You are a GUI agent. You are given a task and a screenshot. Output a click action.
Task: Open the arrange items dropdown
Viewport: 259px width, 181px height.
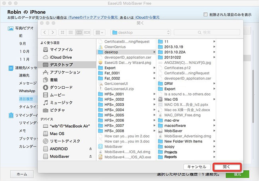point(99,32)
